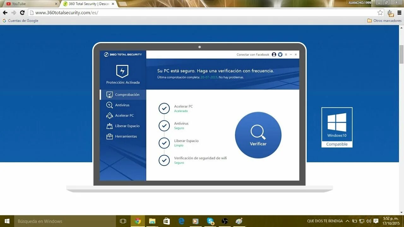Click 'Verificación de seguridad de wifi' text
The image size is (404, 227).
pos(200,158)
